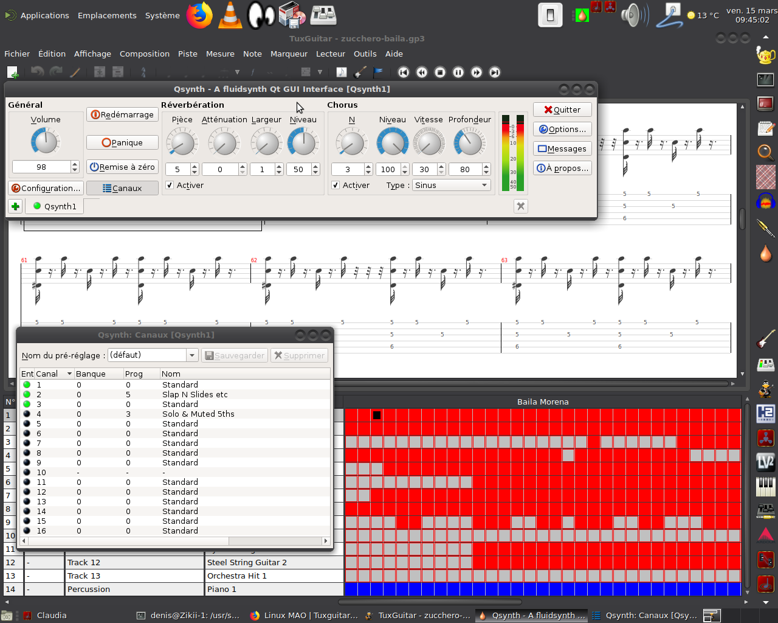Click the volume speaker icon in system tray
Image resolution: width=778 pixels, height=623 pixels.
tap(634, 15)
